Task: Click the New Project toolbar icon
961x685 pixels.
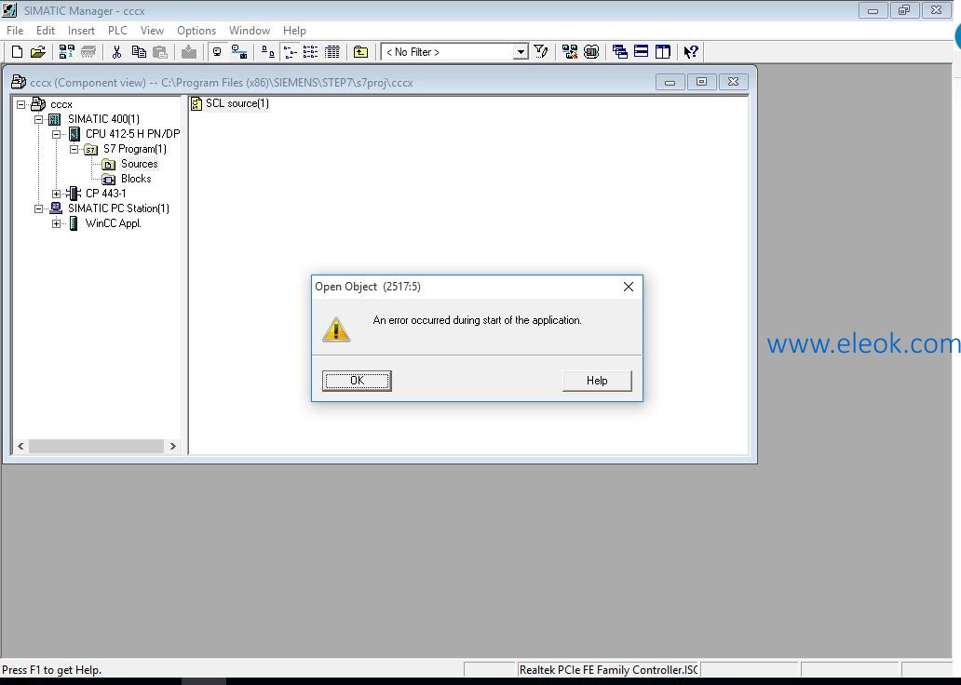Action: [x=17, y=52]
